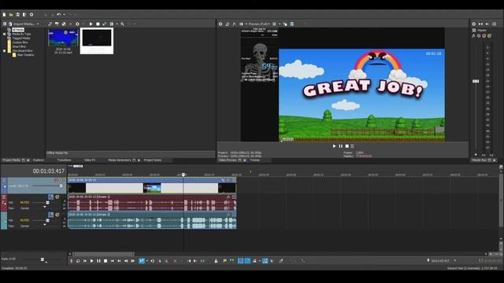Select the All Media bin
Image resolution: width=504 pixels, height=283 pixels.
point(18,30)
